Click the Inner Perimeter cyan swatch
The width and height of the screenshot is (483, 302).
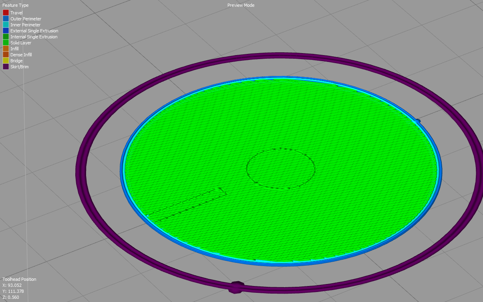click(6, 25)
